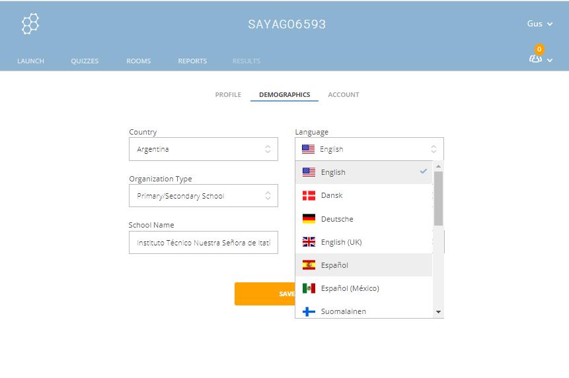The width and height of the screenshot is (569, 378).
Task: Click the language list scroll-up arrow
Action: [438, 166]
